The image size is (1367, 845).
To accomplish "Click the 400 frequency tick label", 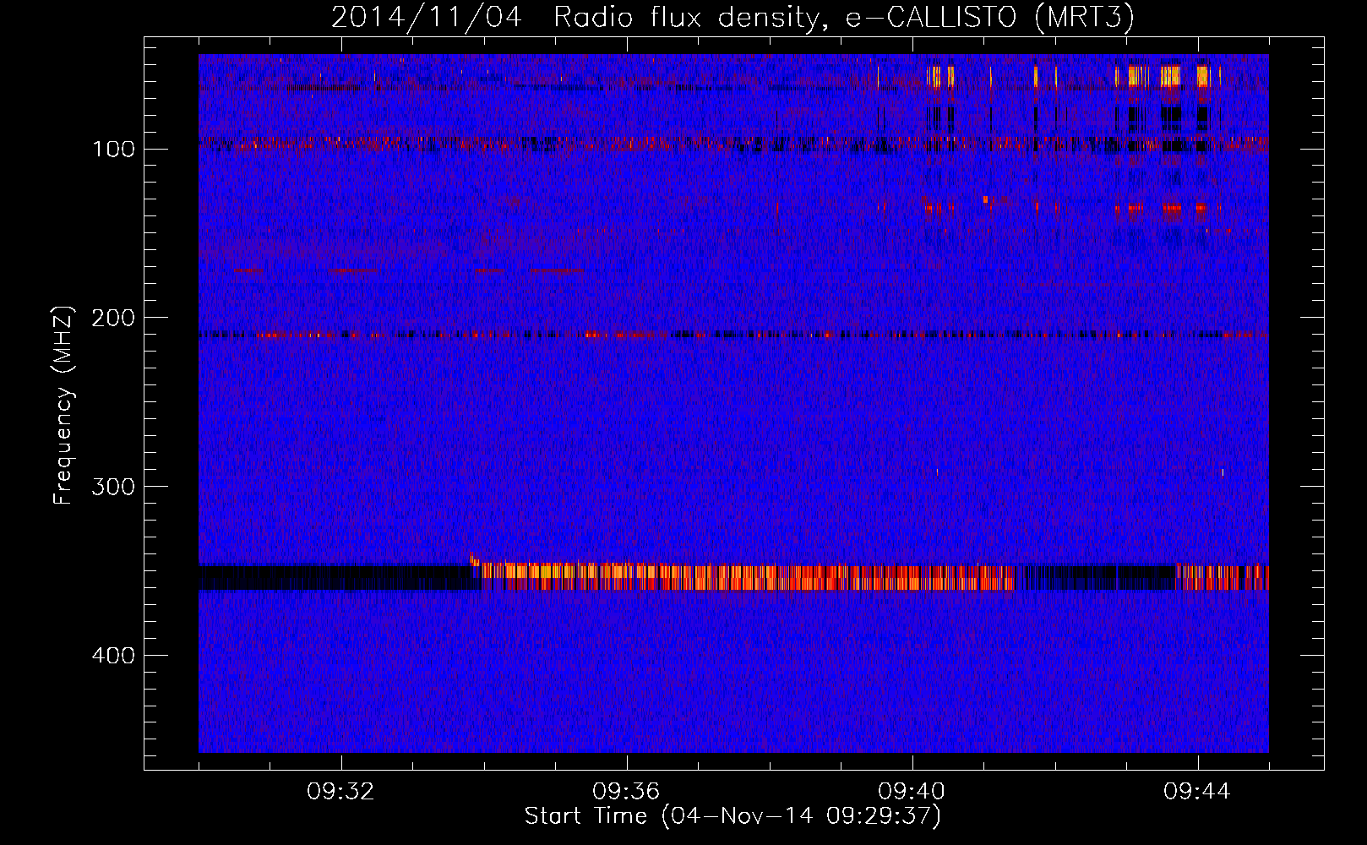I will tap(112, 657).
